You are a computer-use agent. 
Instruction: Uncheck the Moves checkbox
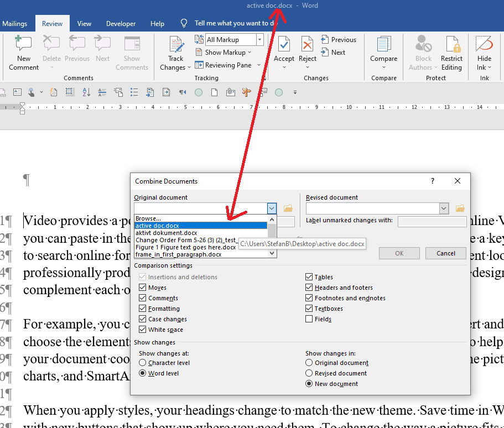[143, 288]
